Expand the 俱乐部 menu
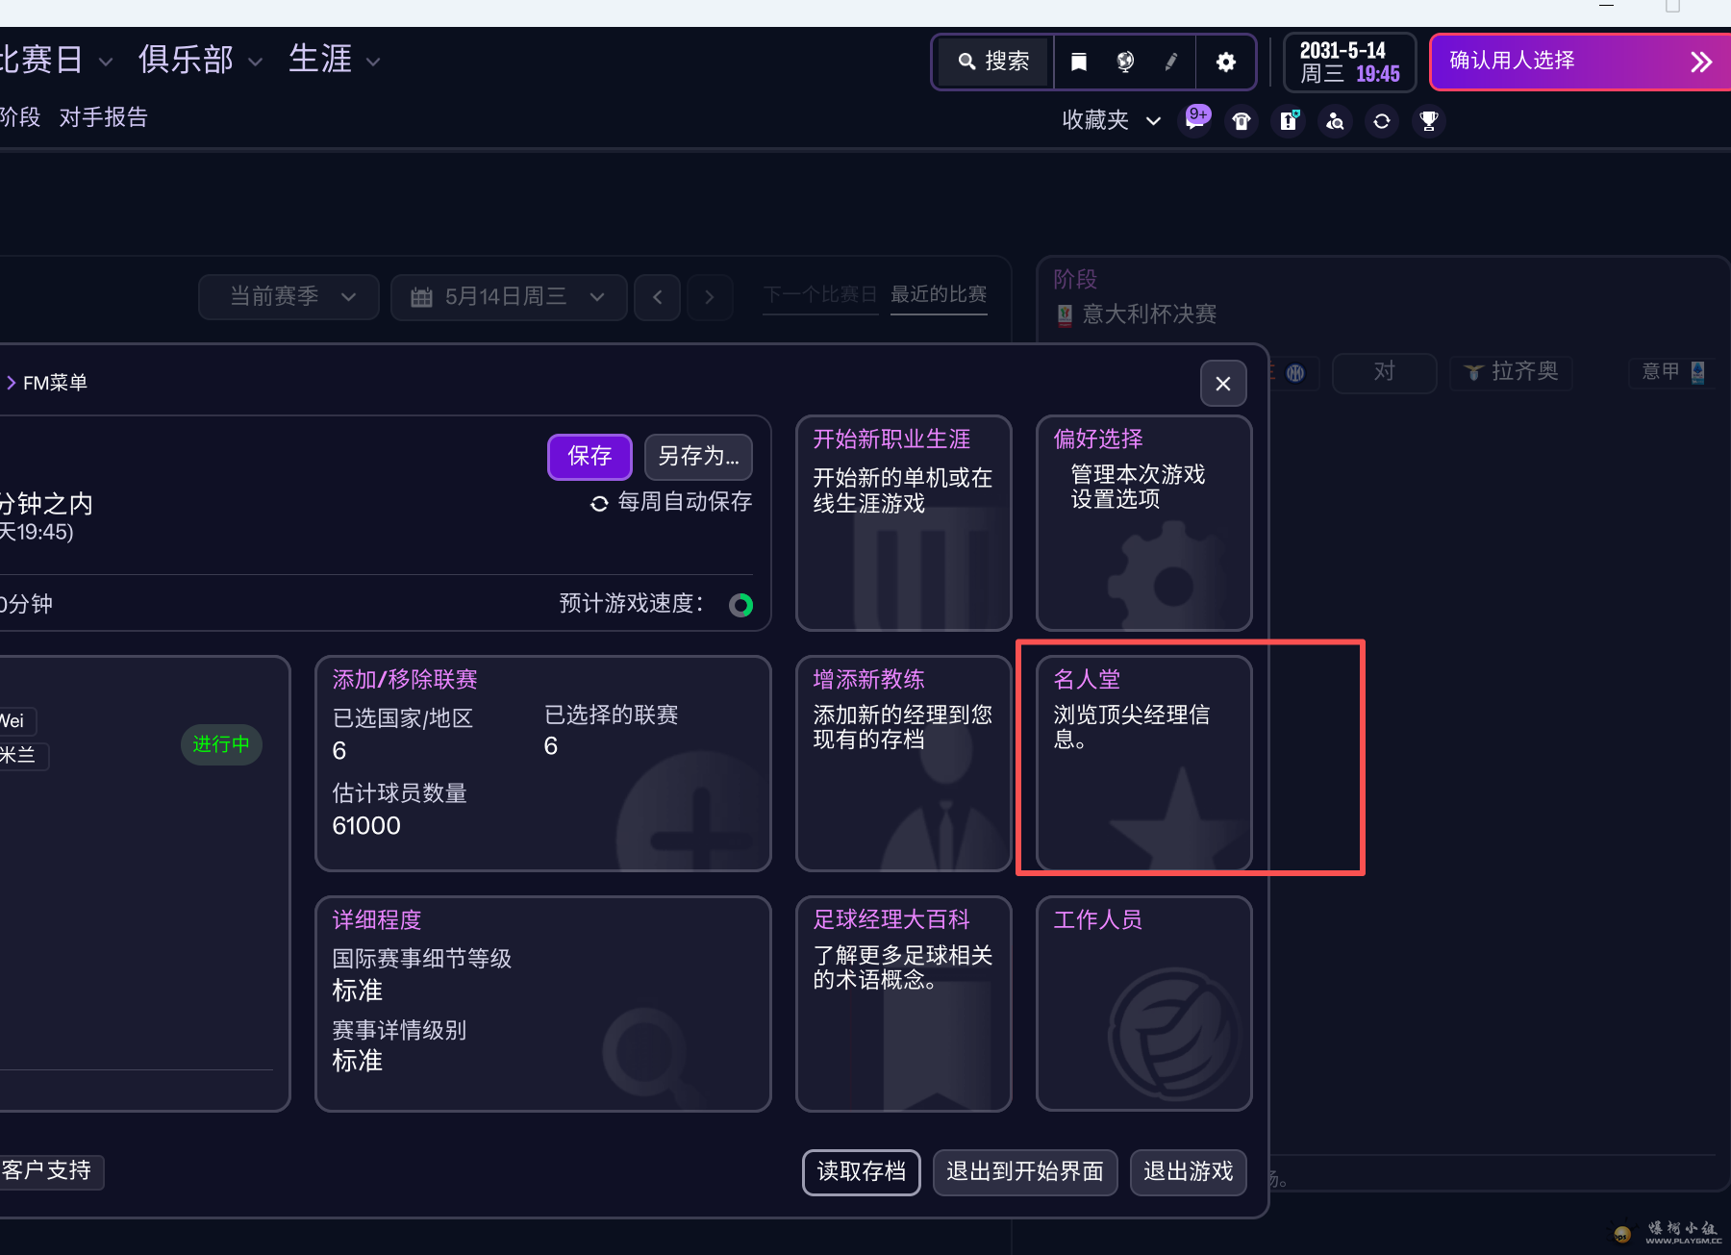1731x1255 pixels. pyautogui.click(x=200, y=60)
